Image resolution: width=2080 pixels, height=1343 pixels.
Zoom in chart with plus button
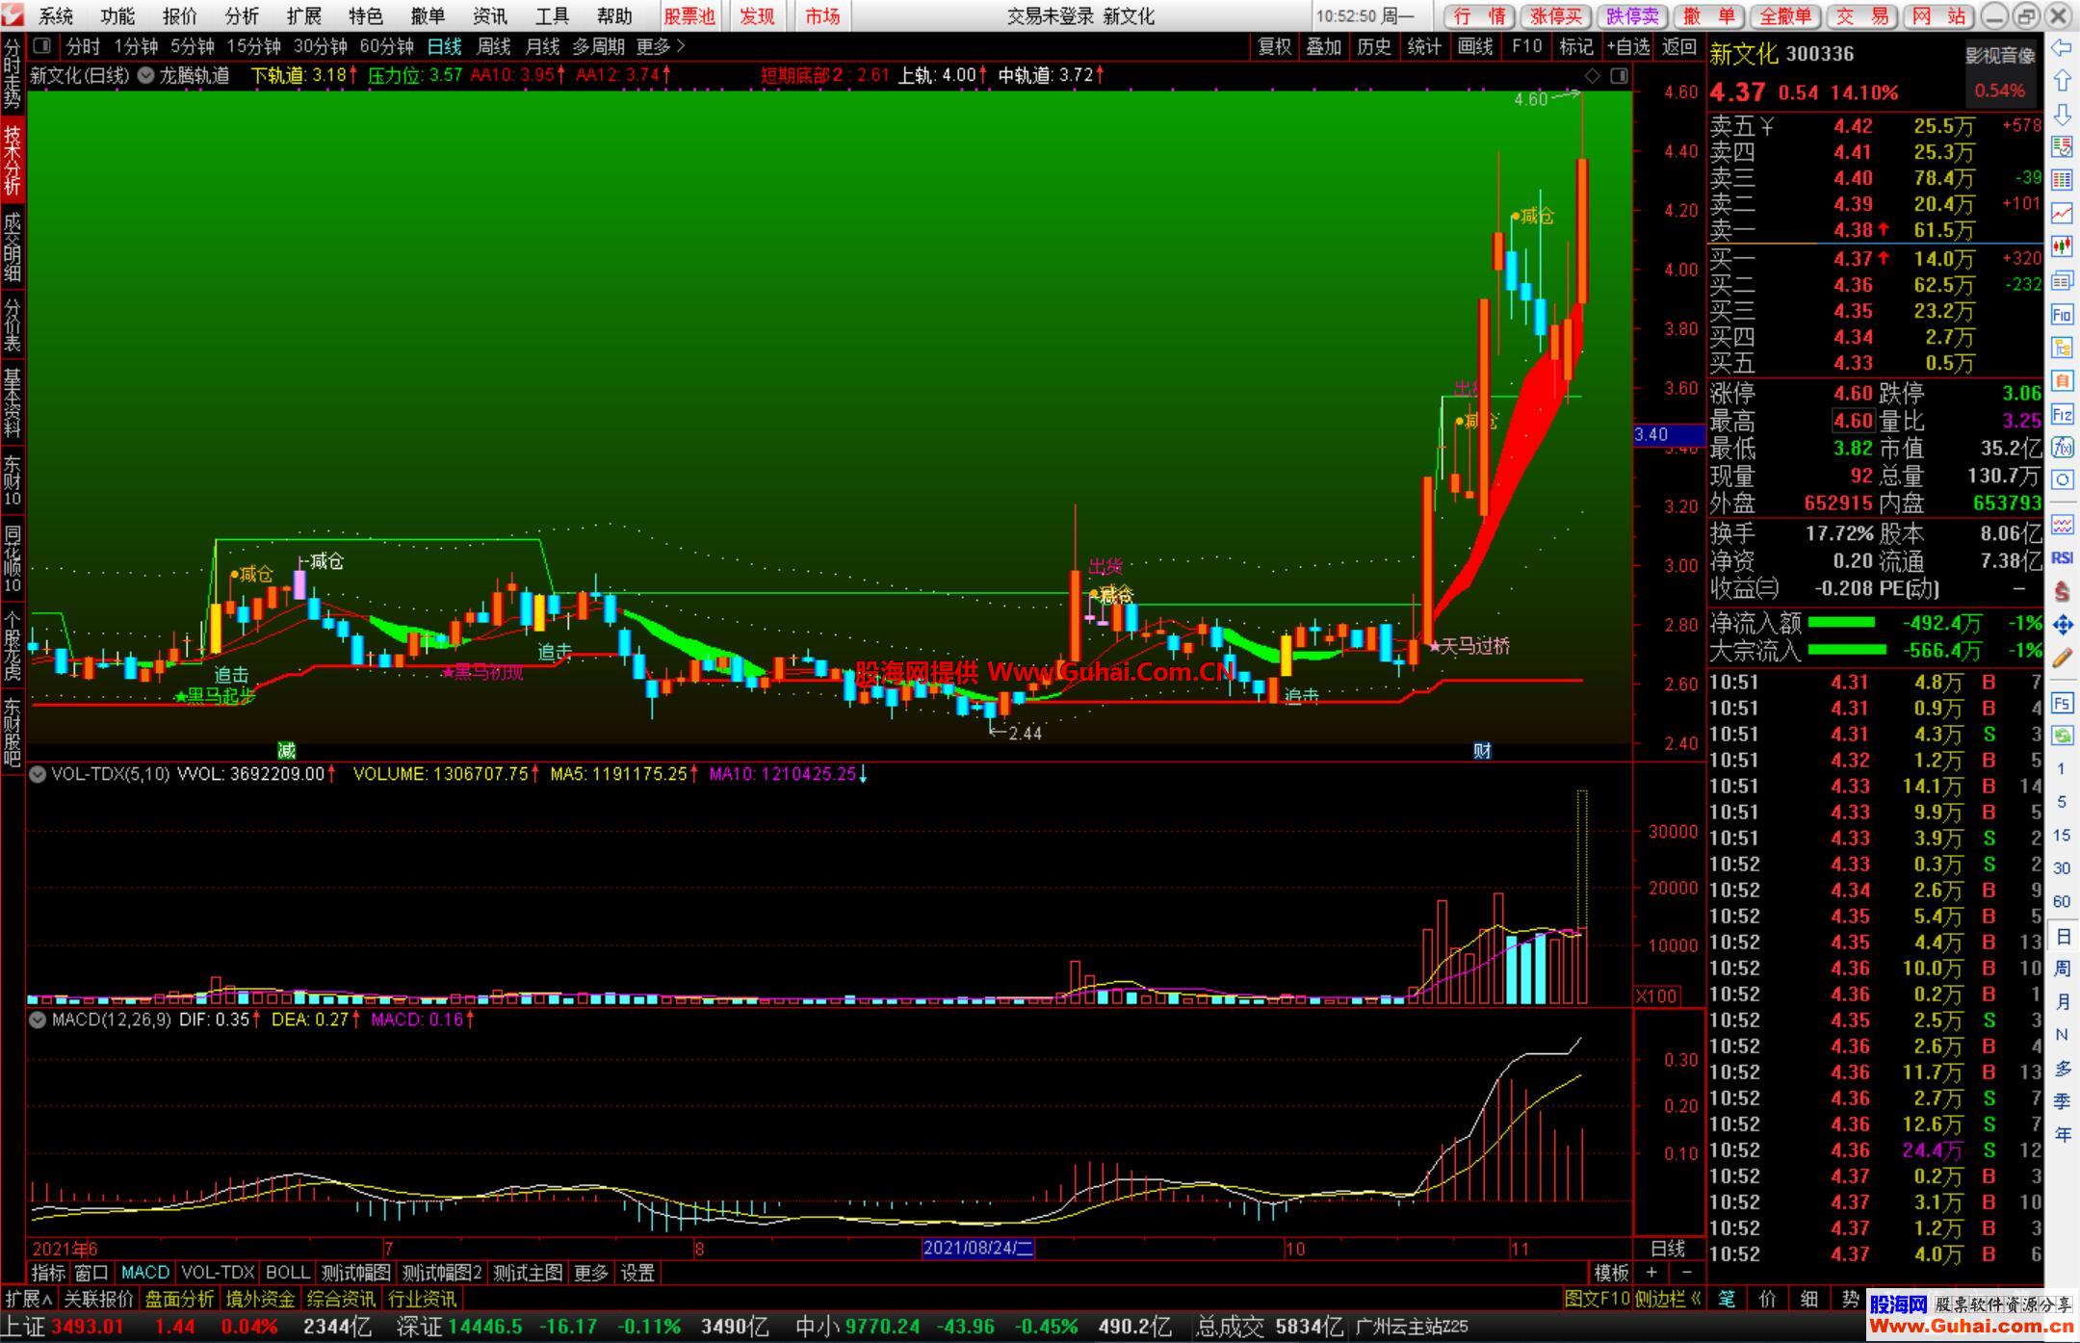[1651, 1273]
